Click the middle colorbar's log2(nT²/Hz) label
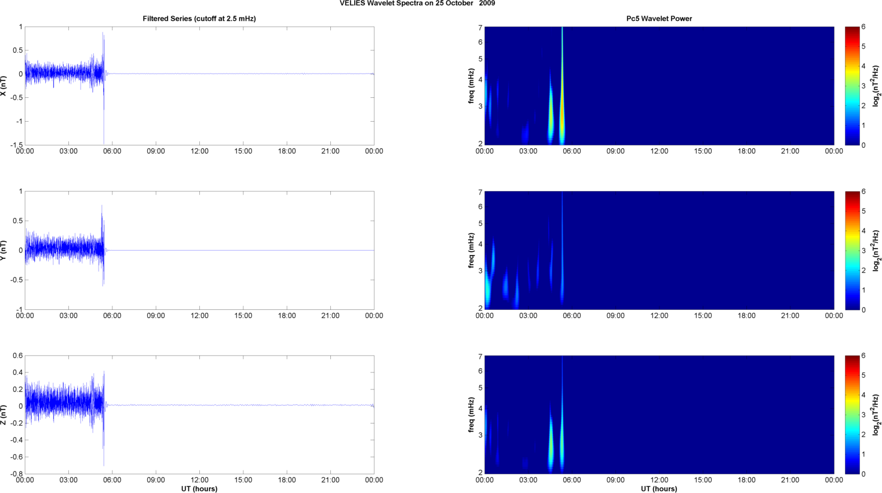The image size is (882, 493). tap(876, 250)
